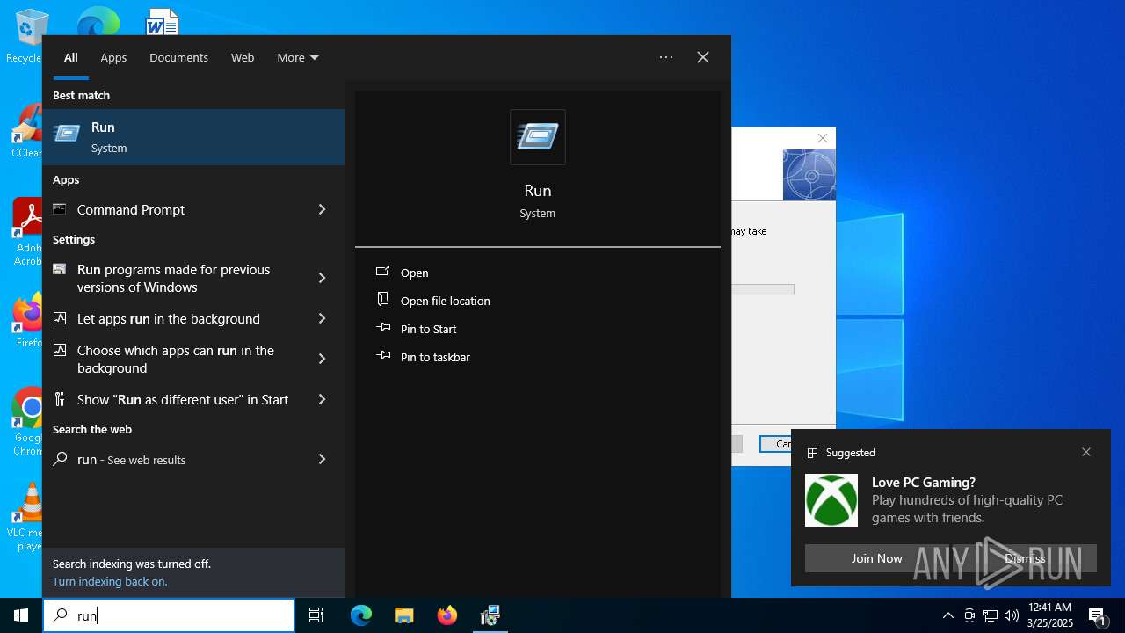The image size is (1125, 633).
Task: Open the taskbar clock and date
Action: (x=1050, y=615)
